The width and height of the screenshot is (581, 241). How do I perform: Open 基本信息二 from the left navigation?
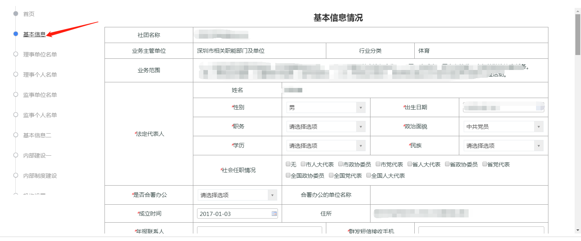click(x=37, y=135)
